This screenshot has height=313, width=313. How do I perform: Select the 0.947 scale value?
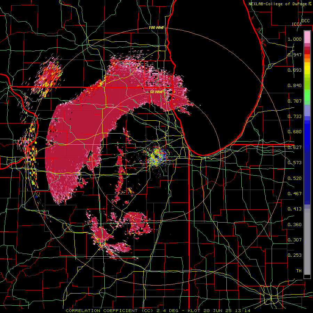coord(295,55)
